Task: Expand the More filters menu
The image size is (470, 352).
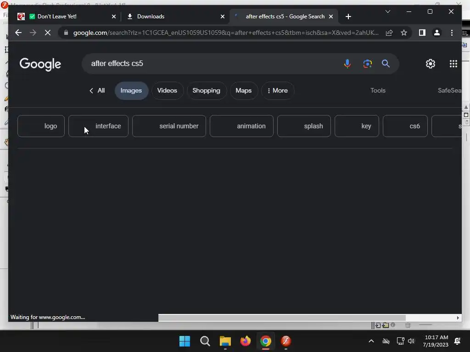Action: (x=278, y=90)
